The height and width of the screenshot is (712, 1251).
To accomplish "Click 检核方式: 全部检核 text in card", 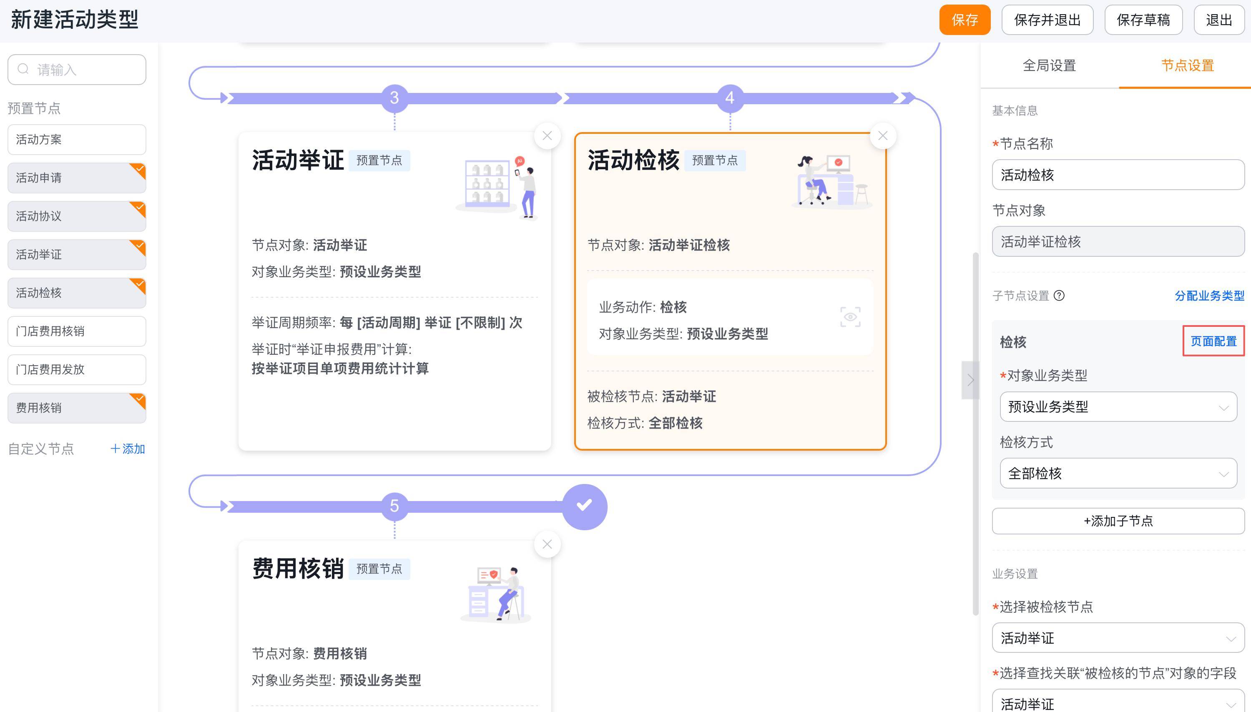I will click(x=645, y=423).
